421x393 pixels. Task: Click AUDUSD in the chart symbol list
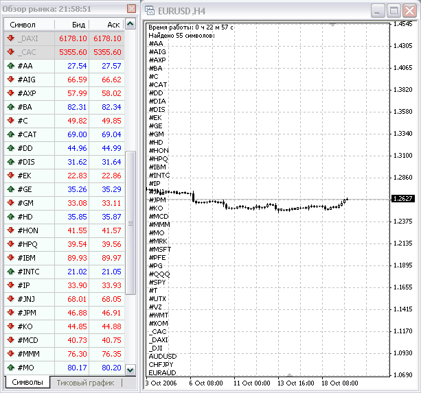click(163, 356)
